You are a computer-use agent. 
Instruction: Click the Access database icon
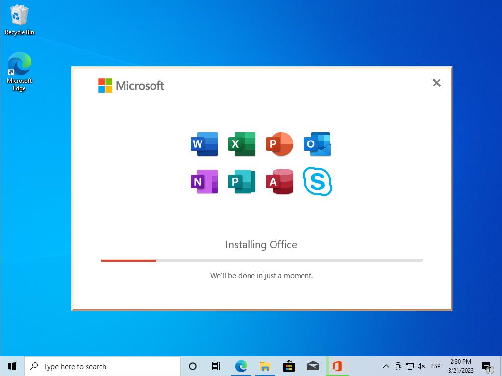tap(279, 181)
